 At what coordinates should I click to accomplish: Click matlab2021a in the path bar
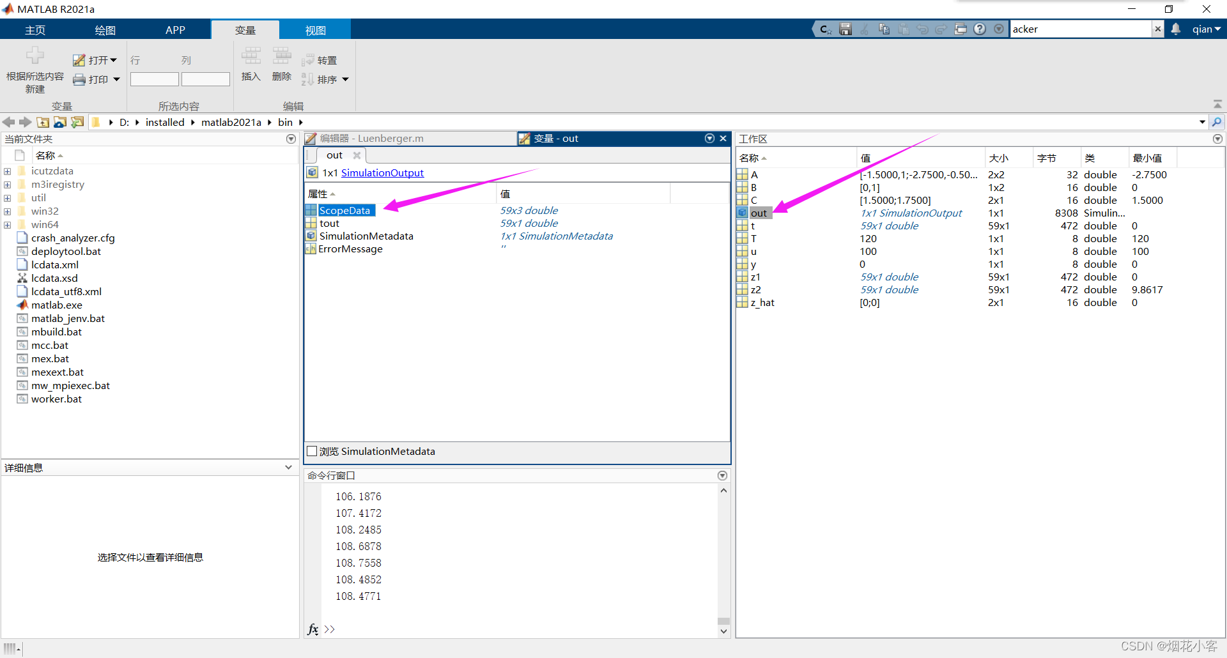pyautogui.click(x=231, y=122)
